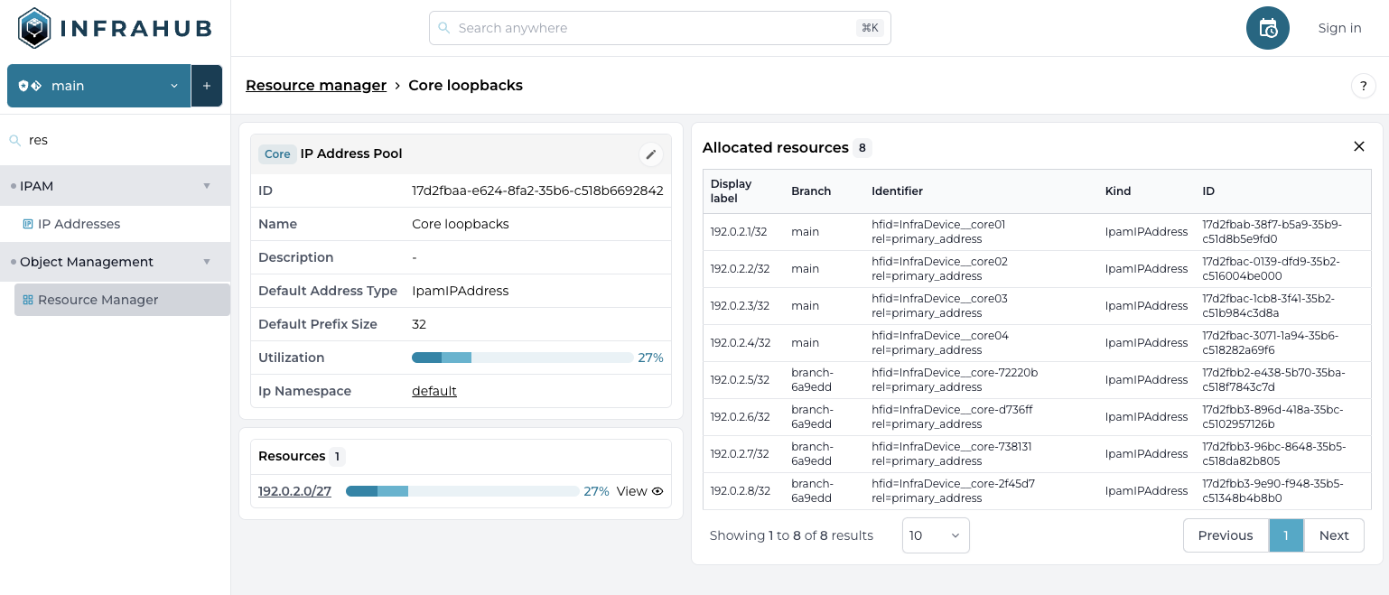Select Resource Manager in the sidebar
Image resolution: width=1389 pixels, height=595 pixels.
98,300
